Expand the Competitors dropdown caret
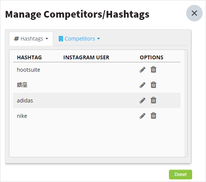Viewport: 206px width, 182px height. coord(99,39)
